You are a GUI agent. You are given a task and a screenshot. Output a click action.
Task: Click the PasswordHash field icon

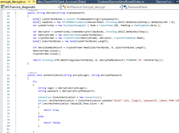click(x=125, y=7)
